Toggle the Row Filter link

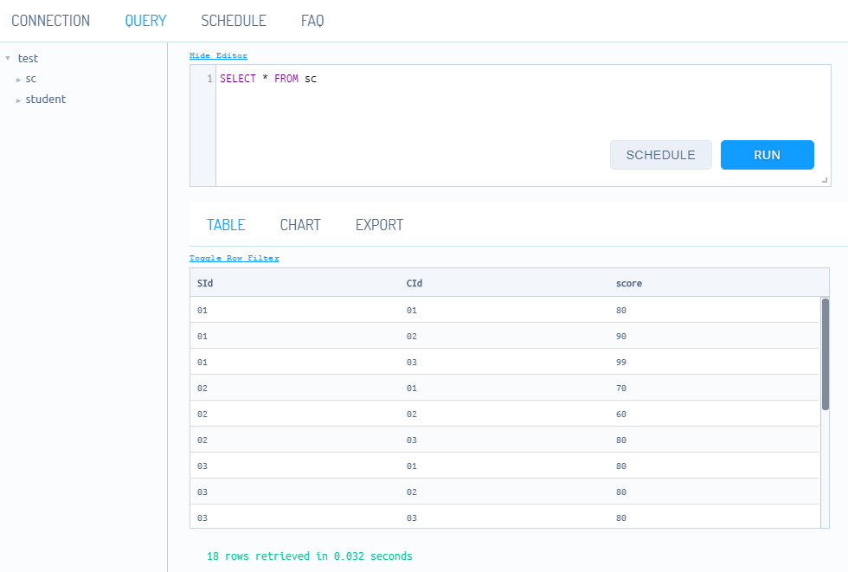click(x=234, y=258)
